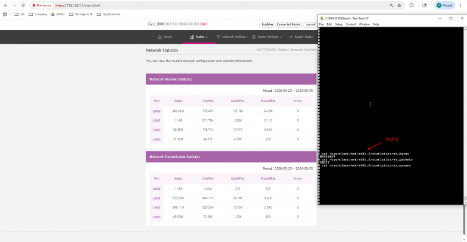467x242 pixels.
Task: Click MO77300EB in the breadcrumb
Action: tap(266, 50)
